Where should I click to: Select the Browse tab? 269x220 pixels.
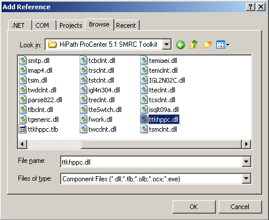pyautogui.click(x=99, y=24)
